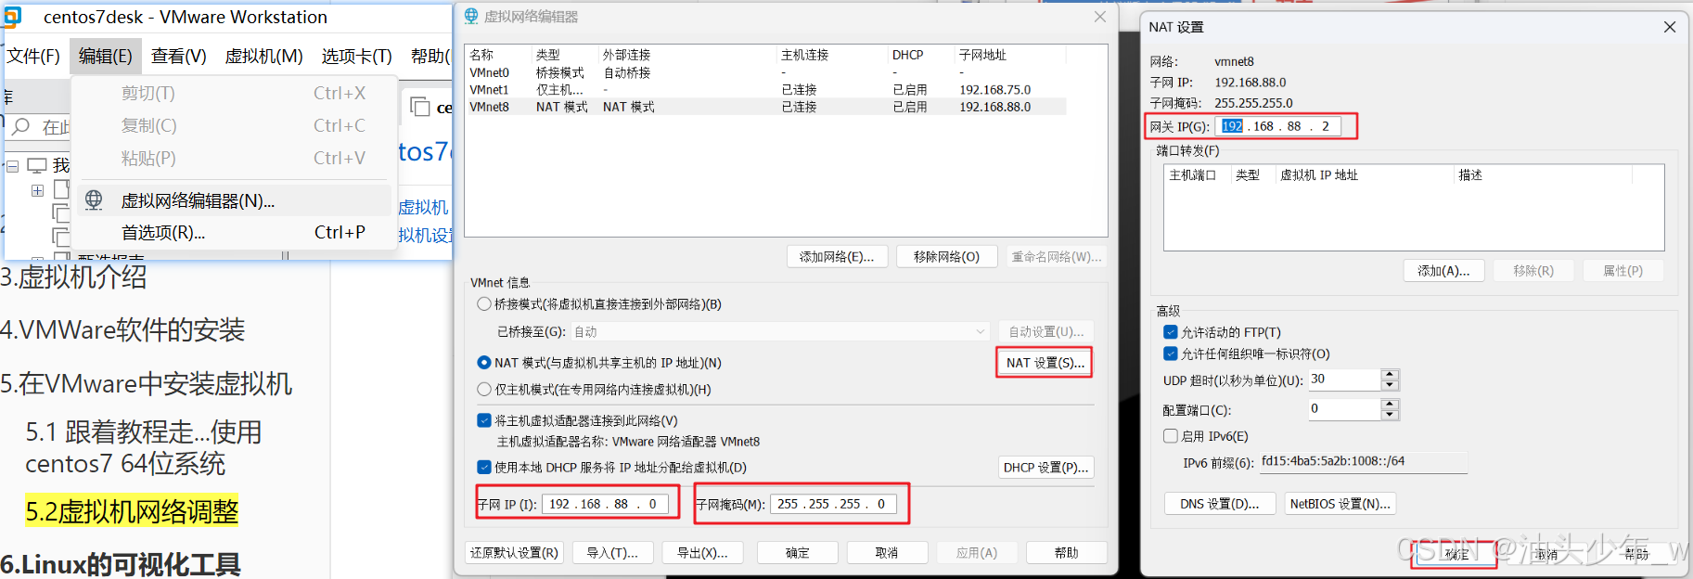Click 导入(T)... button
This screenshot has height=579, width=1693.
point(612,553)
